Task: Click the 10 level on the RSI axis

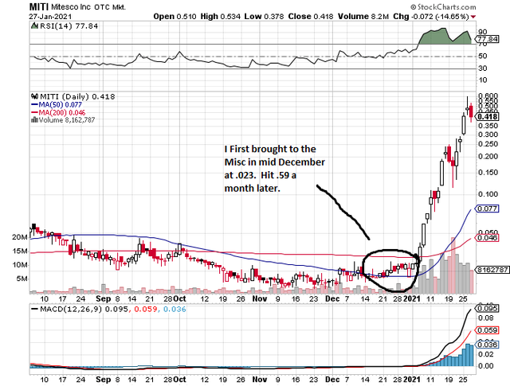Action: [483, 80]
